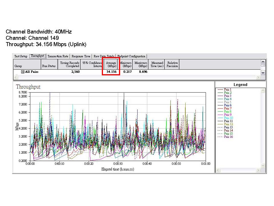Screen dimensions: 274x206
Task: Click the results table scroll down arrow
Action: point(263,73)
